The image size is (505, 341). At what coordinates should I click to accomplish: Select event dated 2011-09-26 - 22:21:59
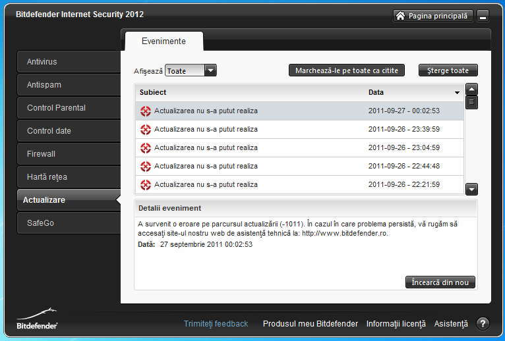[299, 185]
